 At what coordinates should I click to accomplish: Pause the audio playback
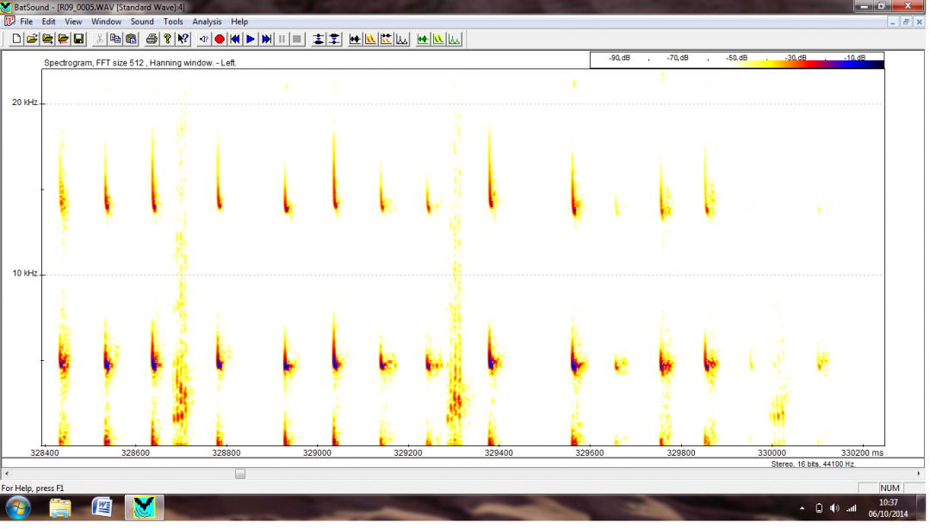point(282,39)
